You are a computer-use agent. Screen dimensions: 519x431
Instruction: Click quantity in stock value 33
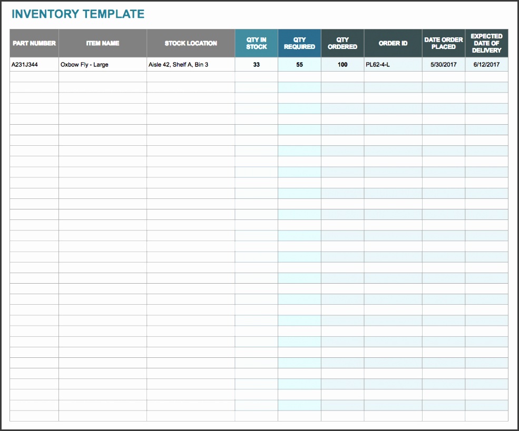(257, 64)
